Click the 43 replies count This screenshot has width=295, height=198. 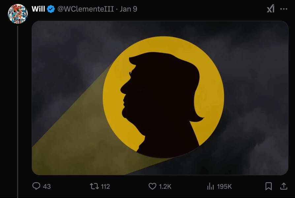47,186
